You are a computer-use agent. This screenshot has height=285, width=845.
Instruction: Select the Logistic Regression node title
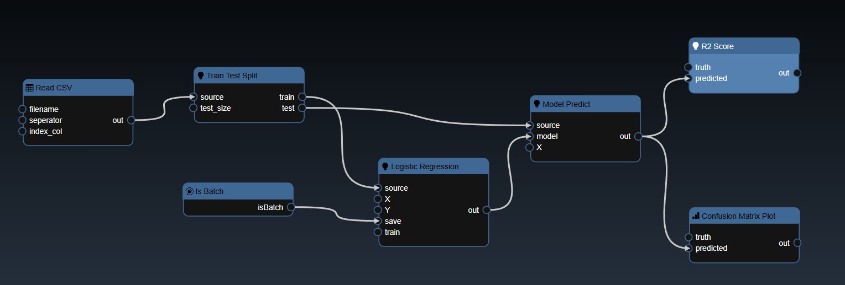425,166
